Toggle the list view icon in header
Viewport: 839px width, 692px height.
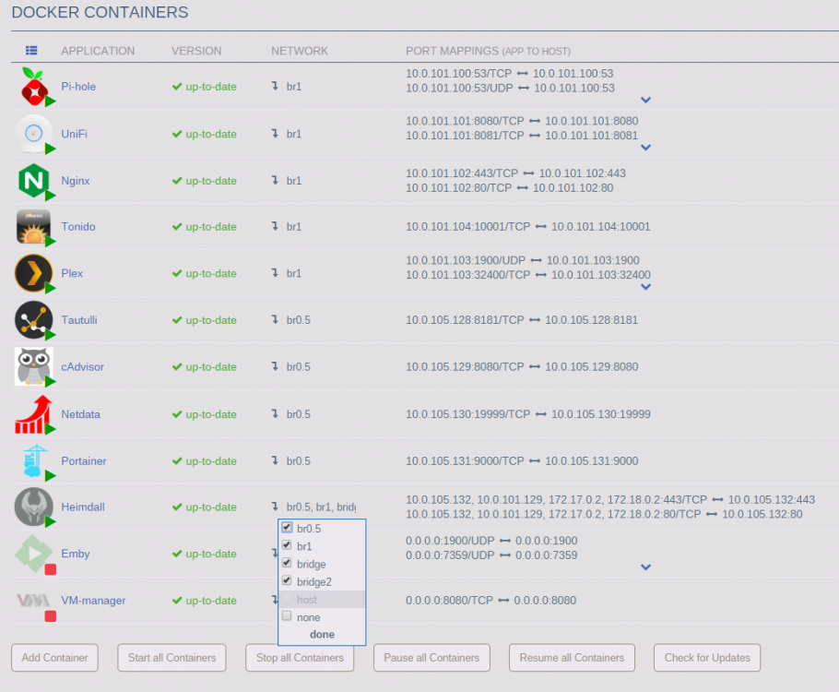[x=31, y=51]
